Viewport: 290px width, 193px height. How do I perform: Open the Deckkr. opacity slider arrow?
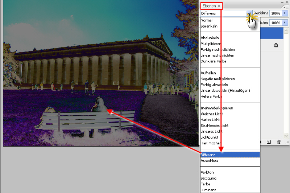pos(285,13)
